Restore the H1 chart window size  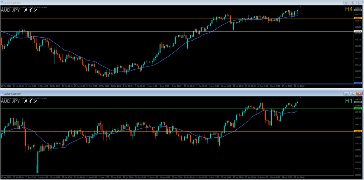click(x=352, y=93)
